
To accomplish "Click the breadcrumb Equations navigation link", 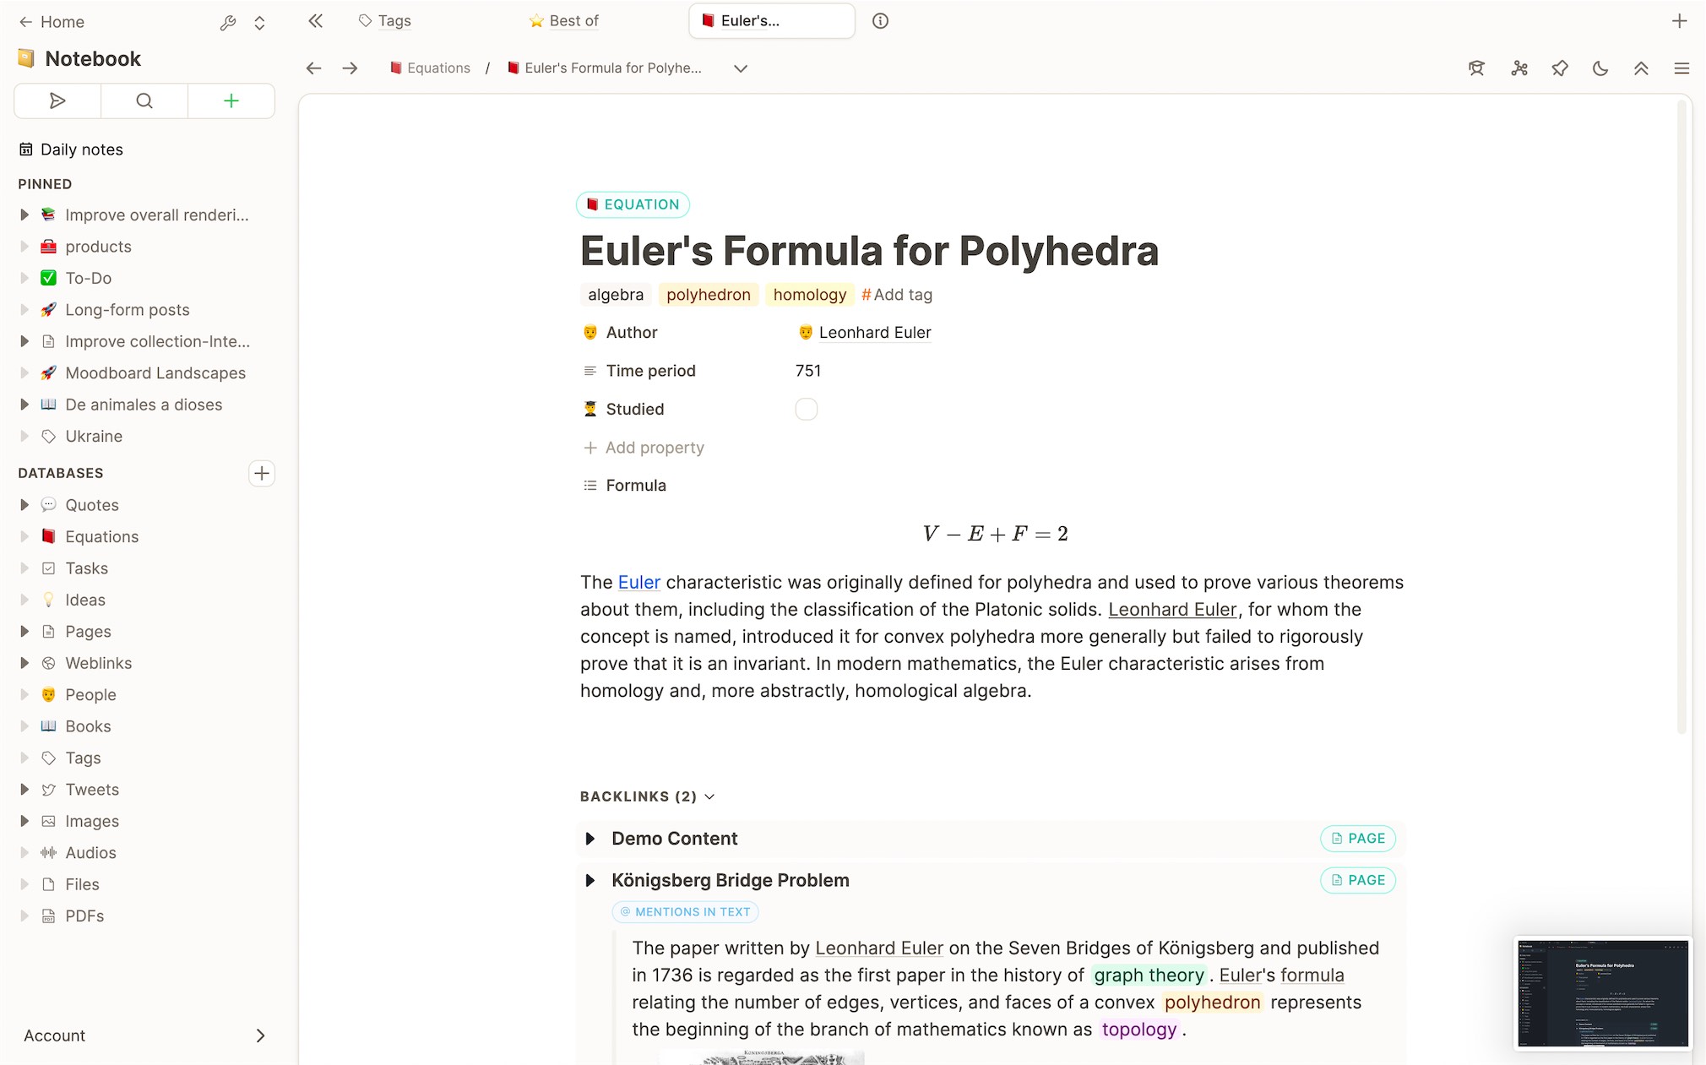I will click(437, 68).
